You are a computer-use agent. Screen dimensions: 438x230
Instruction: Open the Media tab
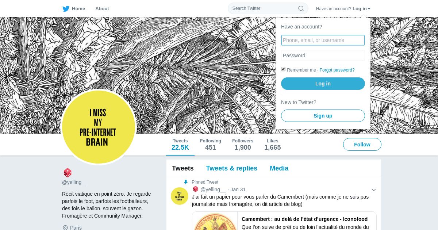tap(279, 168)
